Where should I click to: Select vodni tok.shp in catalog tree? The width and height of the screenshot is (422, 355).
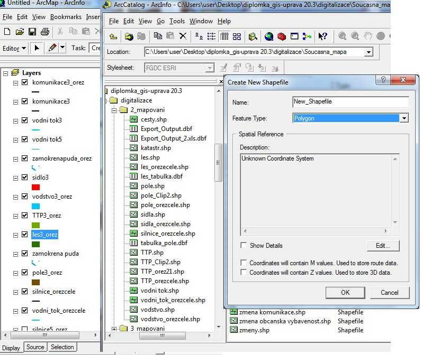159,290
